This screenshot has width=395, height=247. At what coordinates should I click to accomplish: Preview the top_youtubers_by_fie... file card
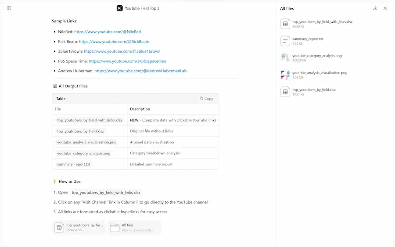point(79,227)
